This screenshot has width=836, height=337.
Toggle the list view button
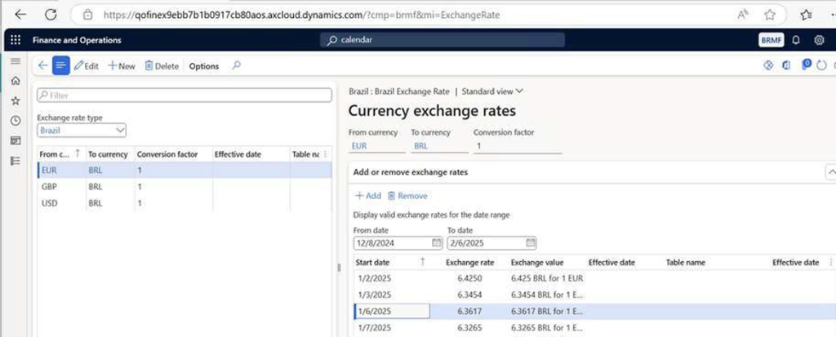coord(60,65)
